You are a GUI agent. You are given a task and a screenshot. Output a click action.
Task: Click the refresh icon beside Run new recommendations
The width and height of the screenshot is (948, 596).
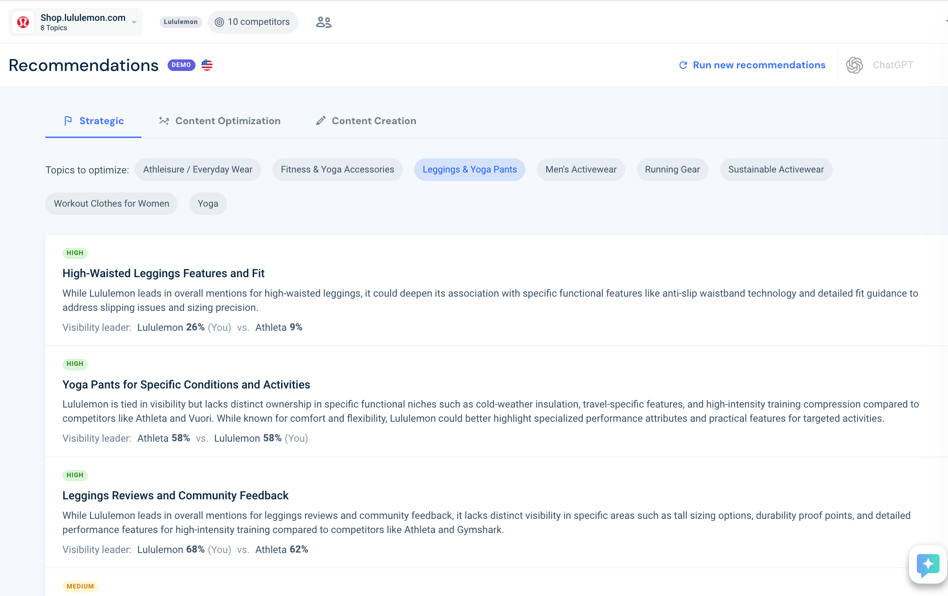click(683, 65)
